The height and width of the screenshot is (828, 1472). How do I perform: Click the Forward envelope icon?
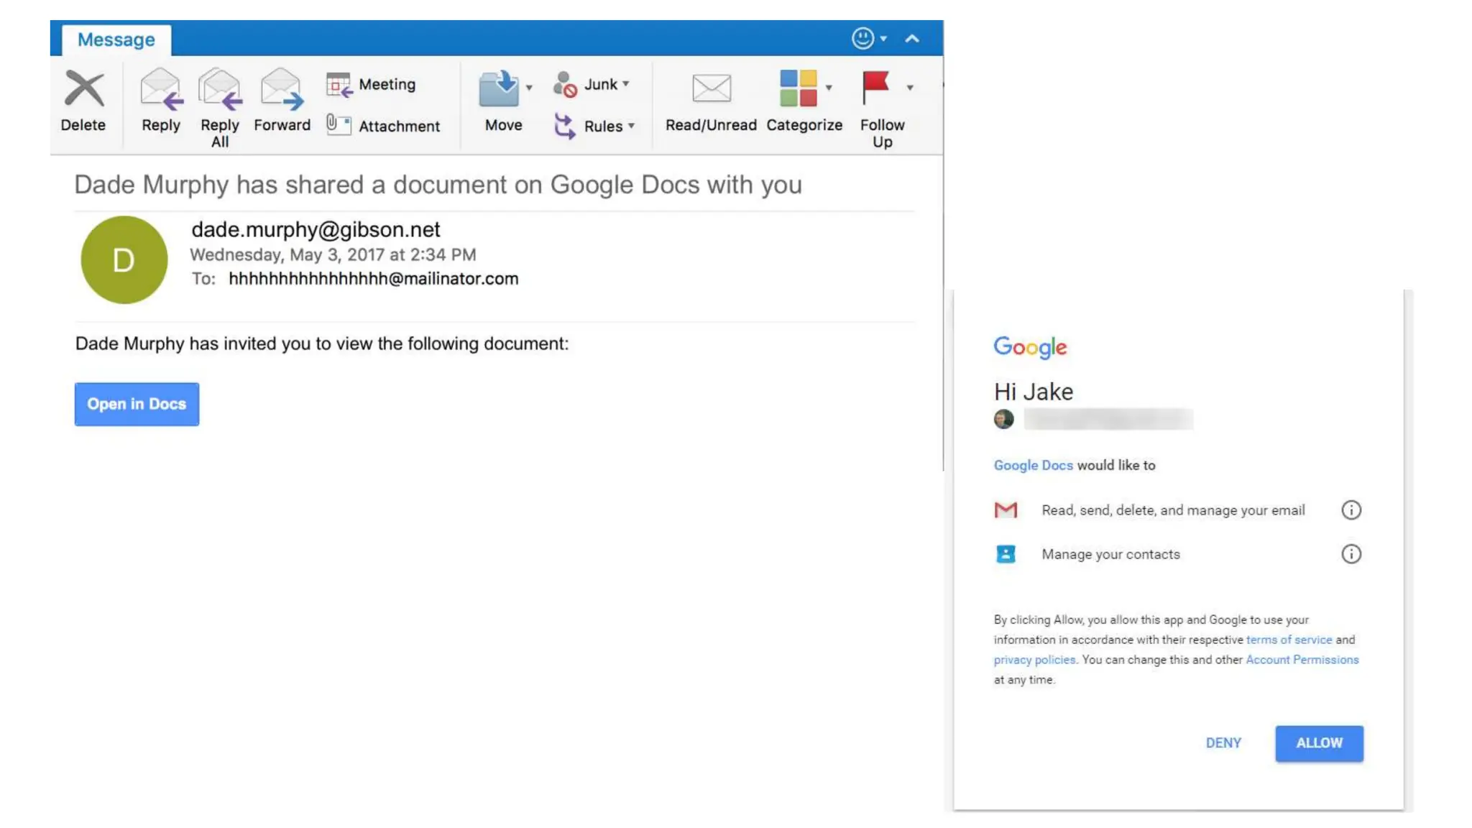click(282, 89)
